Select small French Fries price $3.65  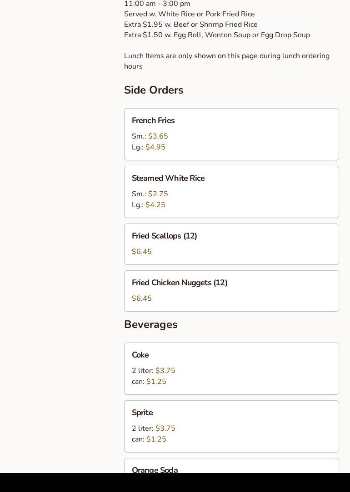pyautogui.click(x=158, y=136)
